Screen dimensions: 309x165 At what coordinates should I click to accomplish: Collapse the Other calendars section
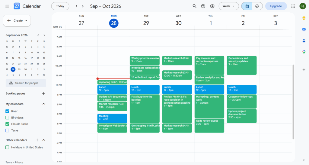pos(44,140)
